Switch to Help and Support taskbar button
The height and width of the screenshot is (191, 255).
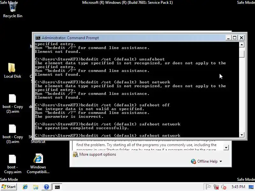tap(47, 187)
